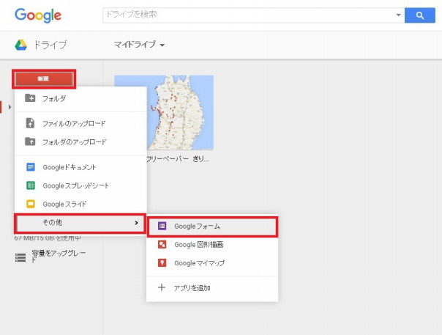
Task: Select Googleフォーム in submenu
Action: pos(212,227)
